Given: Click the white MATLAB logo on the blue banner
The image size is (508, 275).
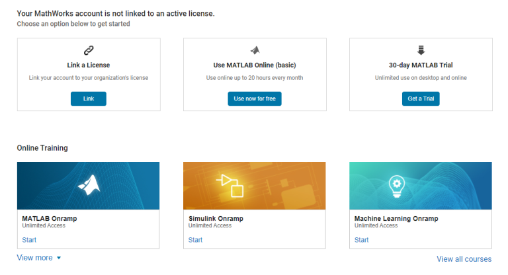Looking at the screenshot, I should (89, 185).
